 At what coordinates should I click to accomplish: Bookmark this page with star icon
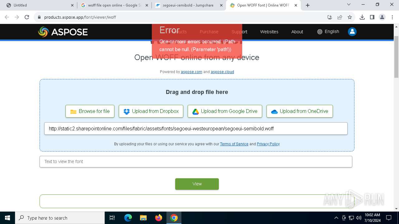click(x=350, y=17)
